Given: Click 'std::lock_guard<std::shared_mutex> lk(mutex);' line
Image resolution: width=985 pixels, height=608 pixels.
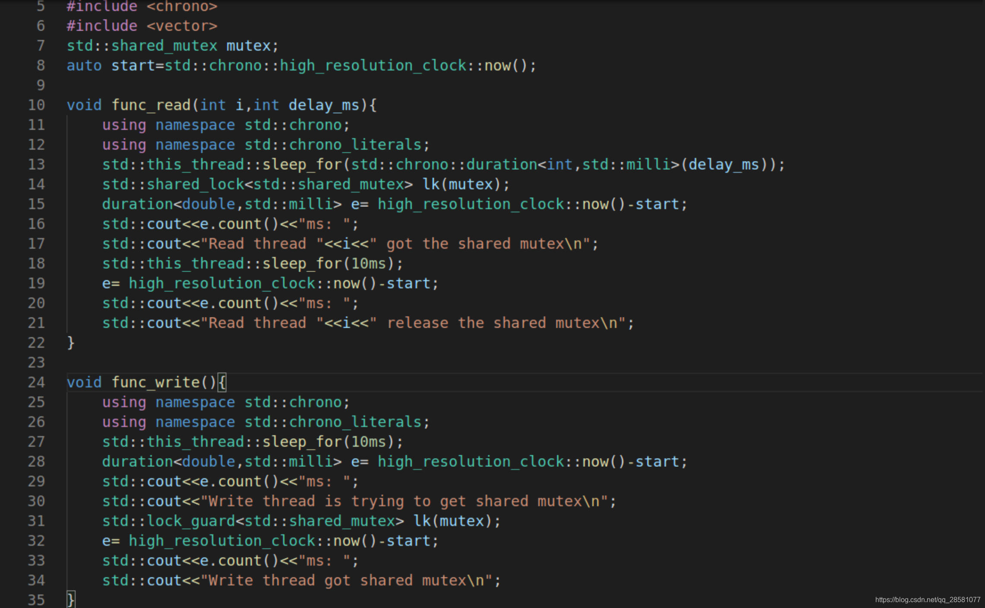Looking at the screenshot, I should click(x=302, y=521).
